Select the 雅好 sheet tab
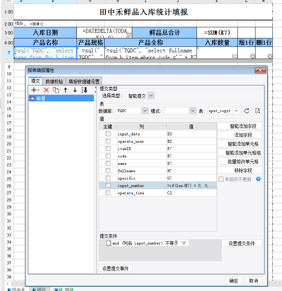The height and width of the screenshot is (291, 282). coord(40,289)
